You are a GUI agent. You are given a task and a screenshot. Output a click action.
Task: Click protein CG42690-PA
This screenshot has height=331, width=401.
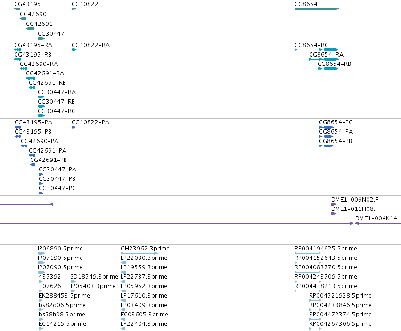(x=40, y=141)
